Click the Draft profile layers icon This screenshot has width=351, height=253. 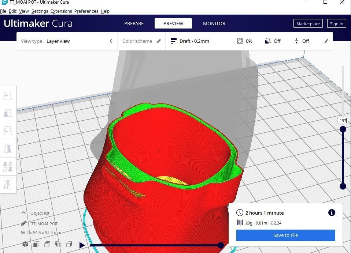click(x=174, y=41)
